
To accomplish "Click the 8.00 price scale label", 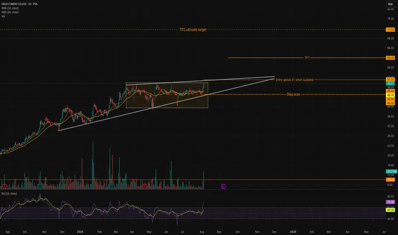I will (390, 185).
